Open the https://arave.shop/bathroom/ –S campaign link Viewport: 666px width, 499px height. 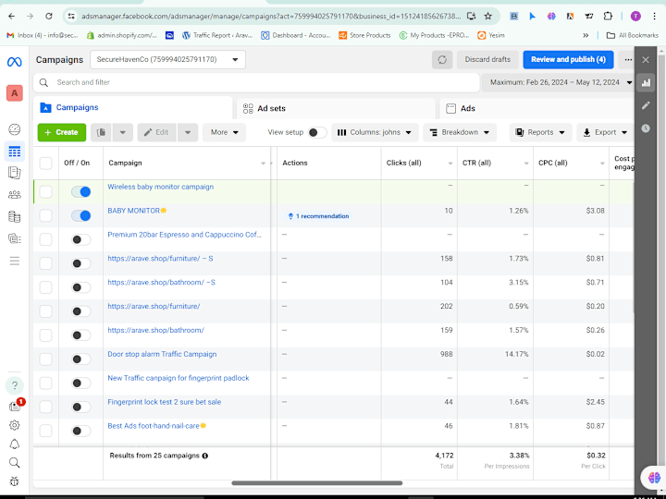(x=161, y=283)
